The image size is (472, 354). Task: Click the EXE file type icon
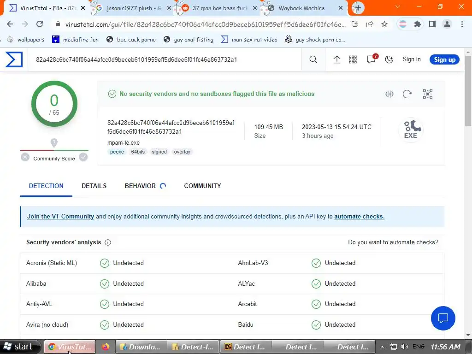[411, 130]
